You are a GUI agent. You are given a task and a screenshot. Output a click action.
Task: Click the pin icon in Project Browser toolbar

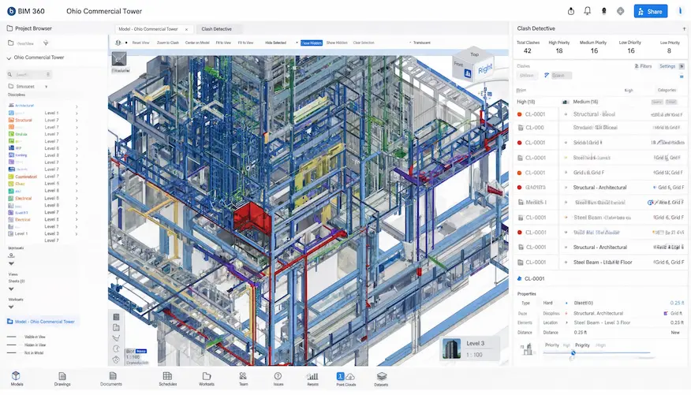46,43
